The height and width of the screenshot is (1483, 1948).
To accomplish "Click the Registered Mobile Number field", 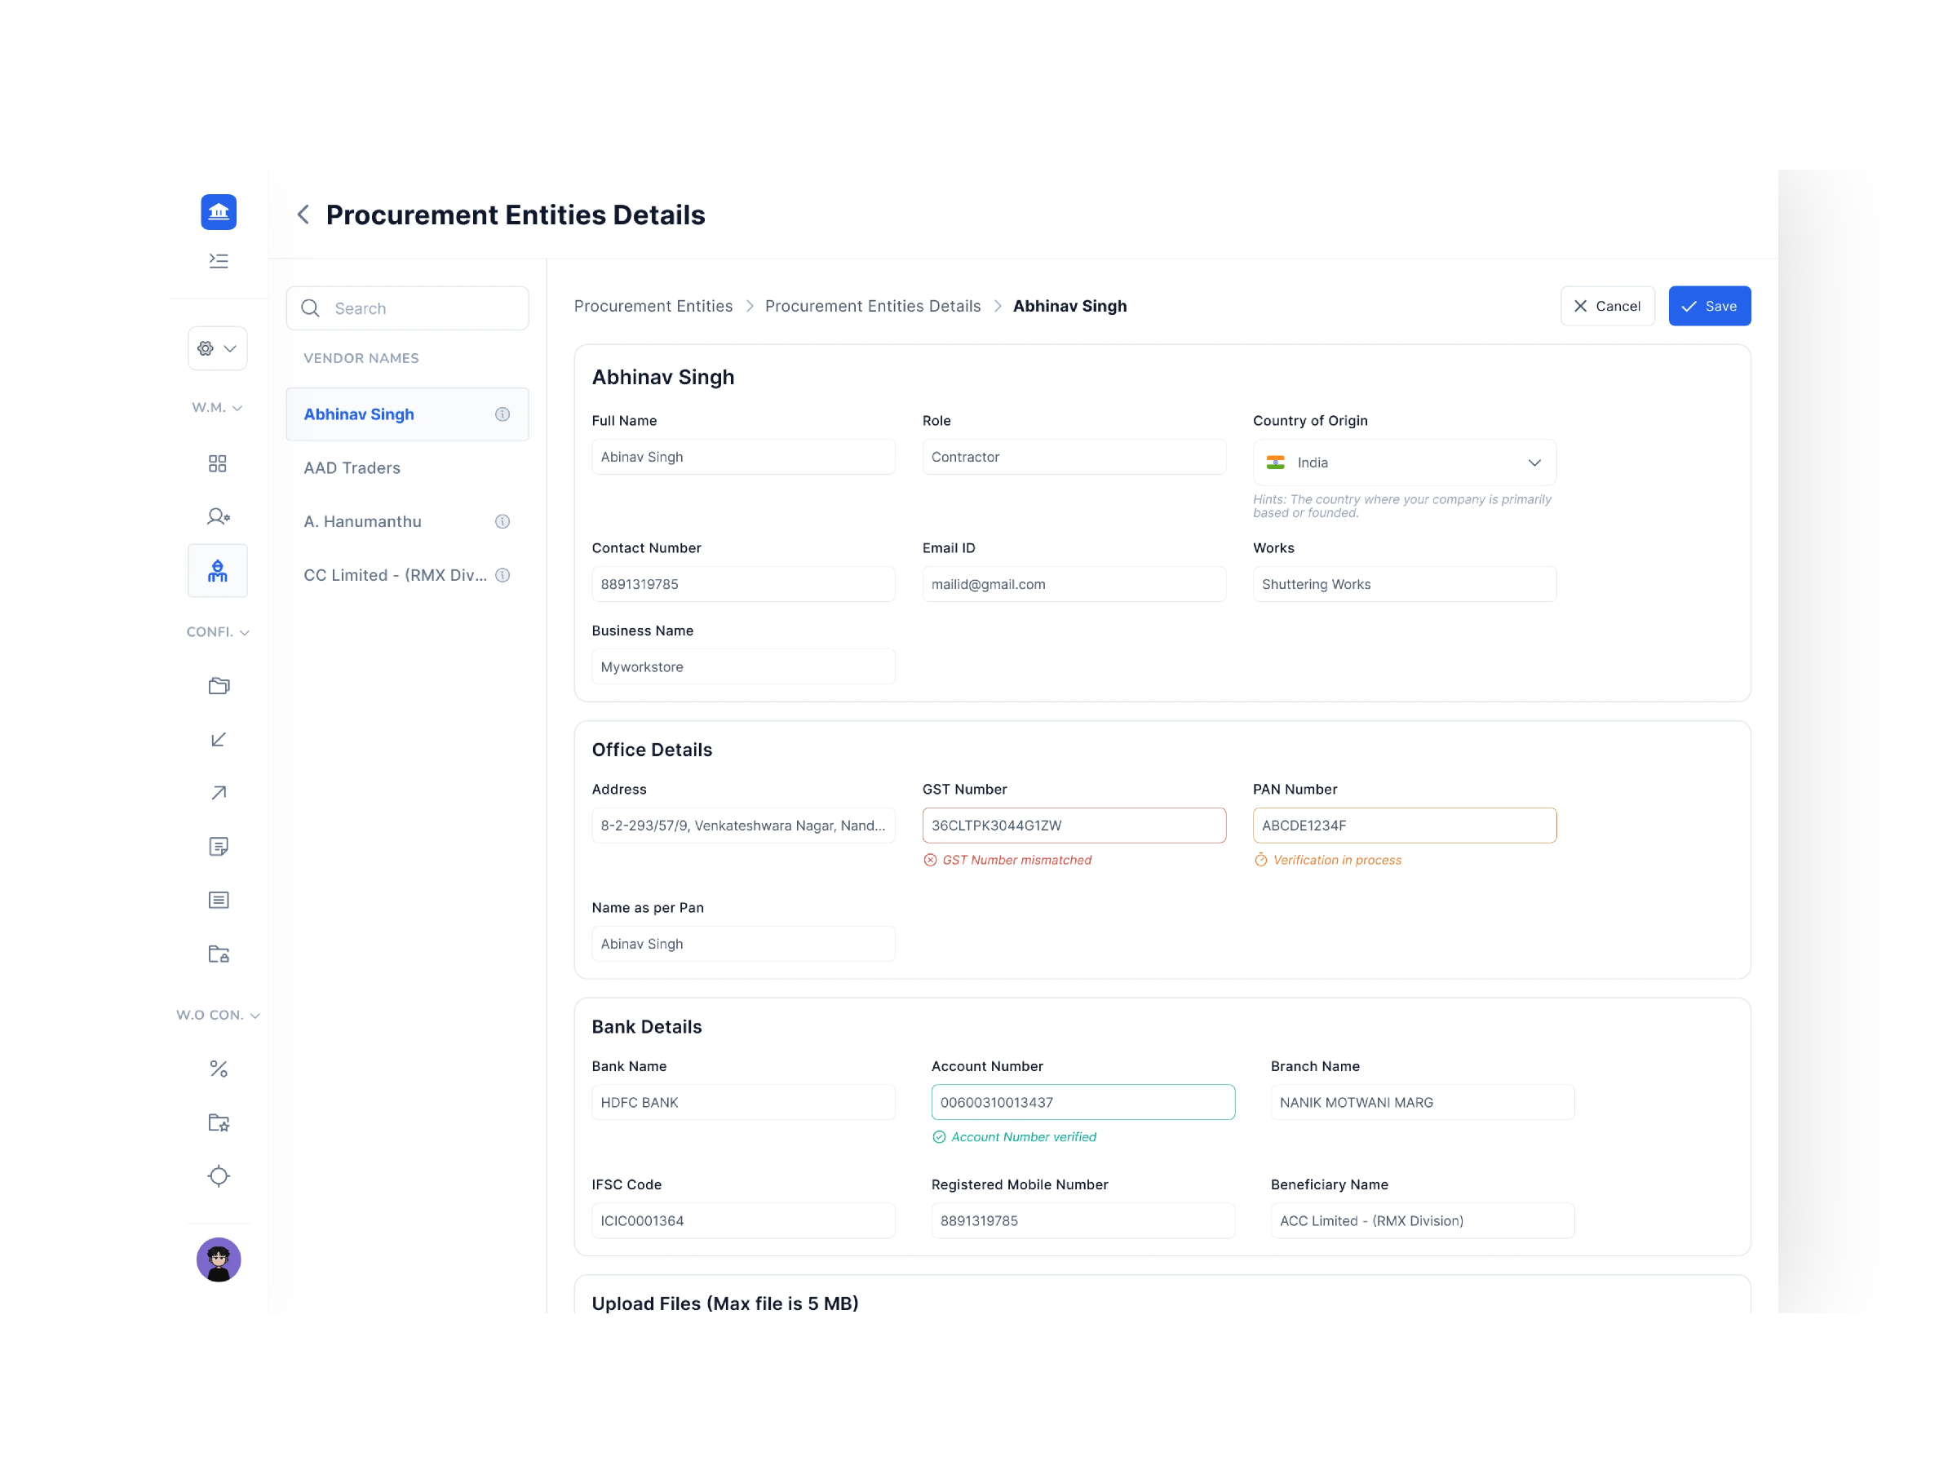I will pos(1082,1221).
